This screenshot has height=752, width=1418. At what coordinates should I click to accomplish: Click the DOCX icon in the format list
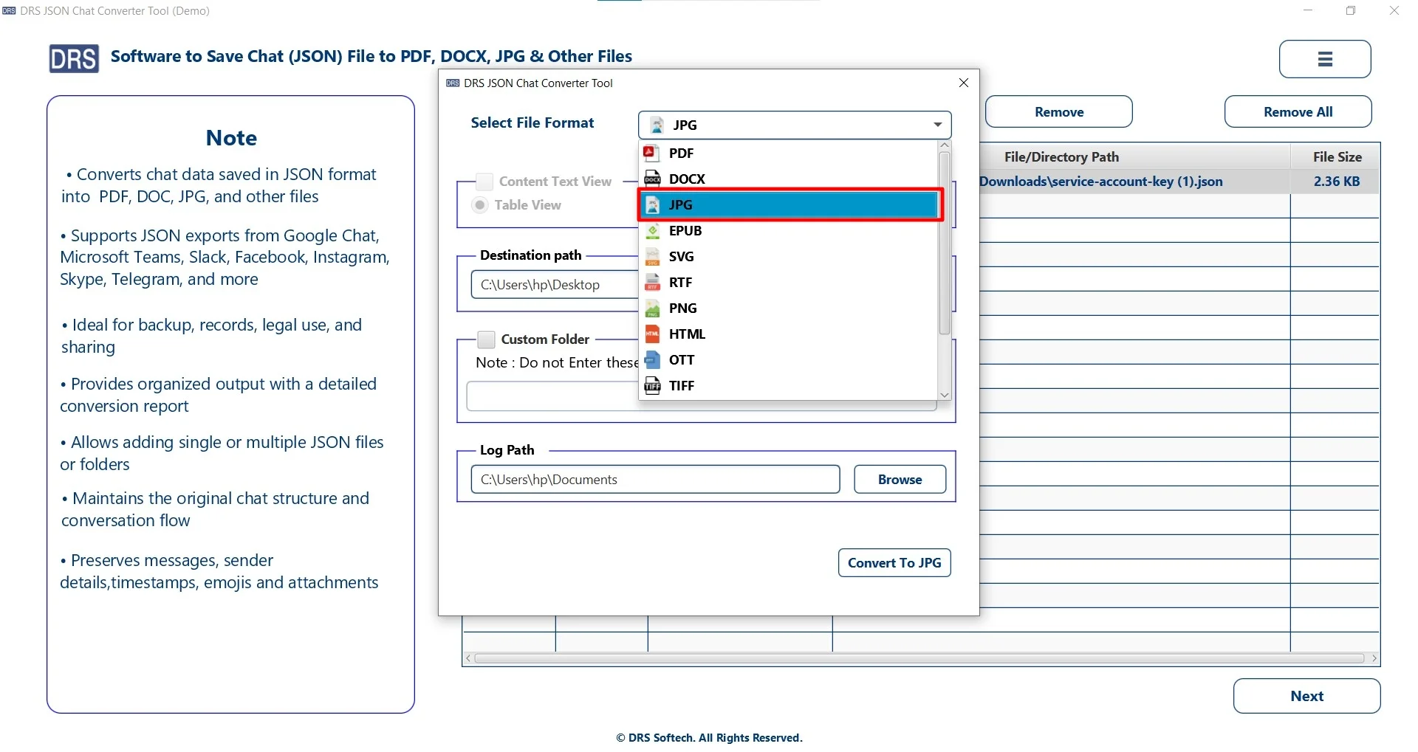click(652, 179)
